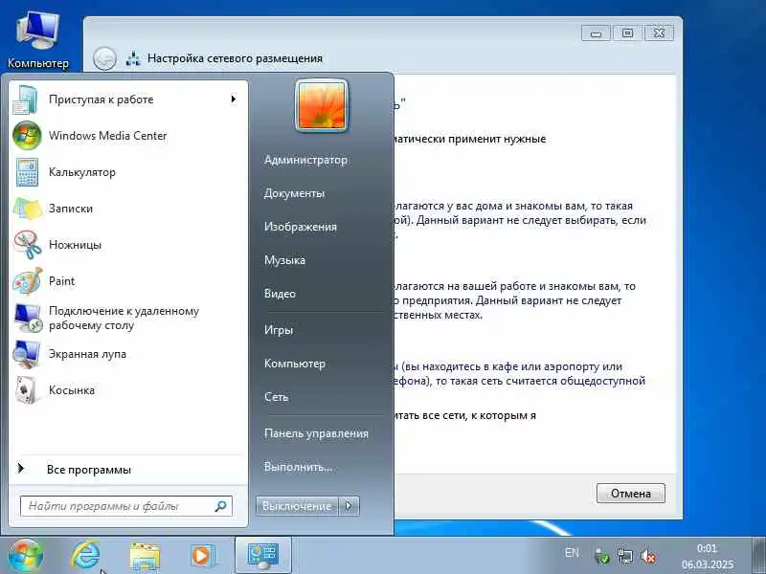
Task: Launch Windows Media Center icon
Action: tap(27, 136)
